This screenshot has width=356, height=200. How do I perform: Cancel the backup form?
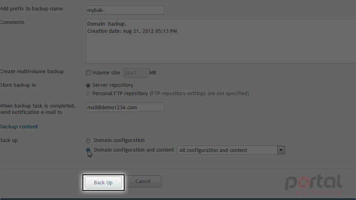coord(143,182)
